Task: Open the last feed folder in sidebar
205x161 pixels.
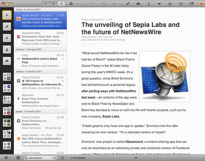Action: point(7,146)
